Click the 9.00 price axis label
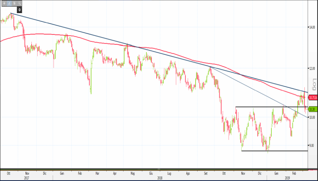 [x=312, y=145]
